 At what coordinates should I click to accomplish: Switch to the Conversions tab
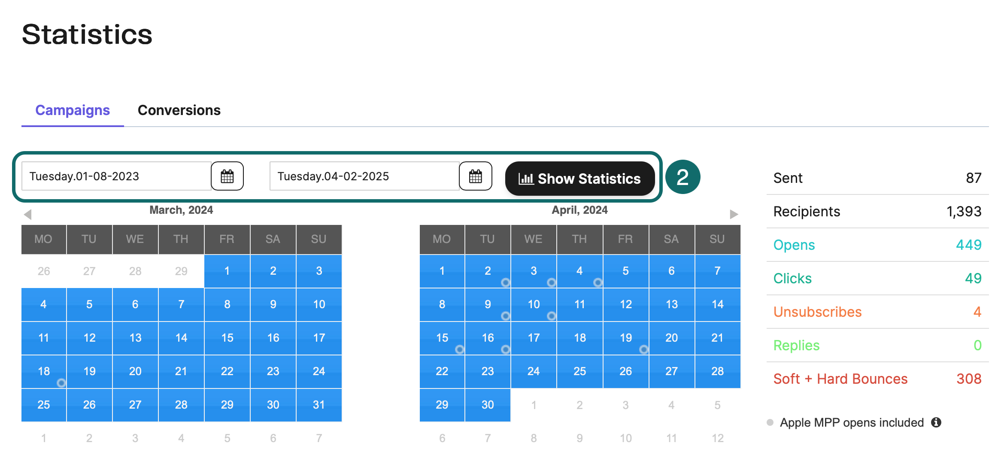point(179,110)
